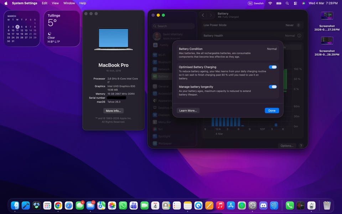Viewport: 342px width, 214px height.
Task: Open Spotlight search icon in menu bar
Action: 287,3
